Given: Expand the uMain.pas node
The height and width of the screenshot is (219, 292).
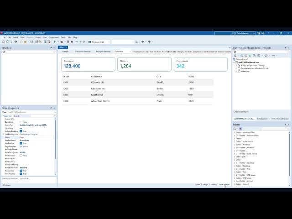Looking at the screenshot, I should [236, 72].
